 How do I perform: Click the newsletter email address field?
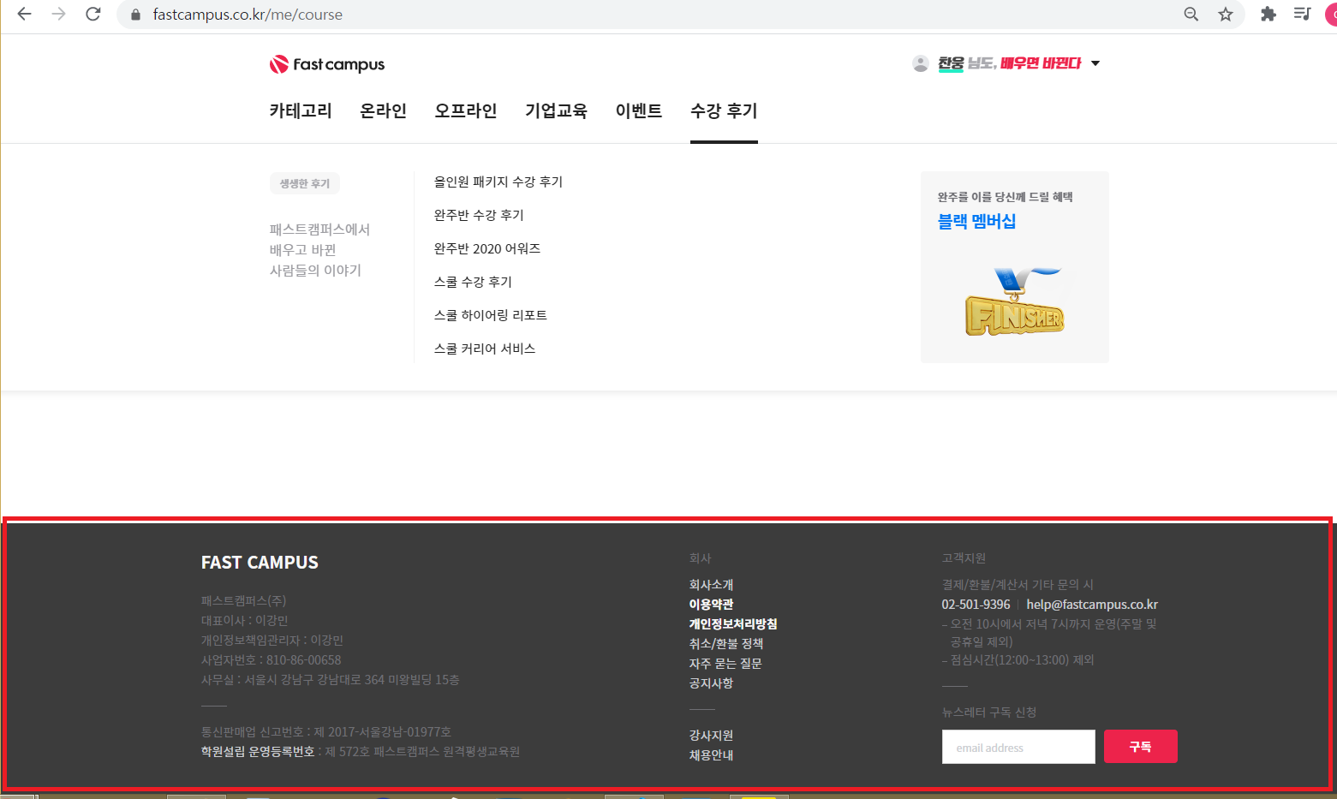click(x=1018, y=747)
